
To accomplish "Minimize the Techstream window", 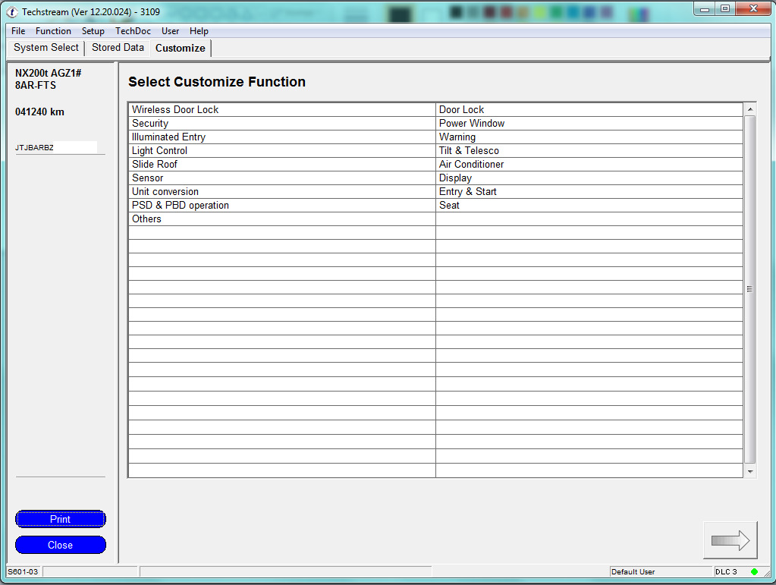I will 705,9.
